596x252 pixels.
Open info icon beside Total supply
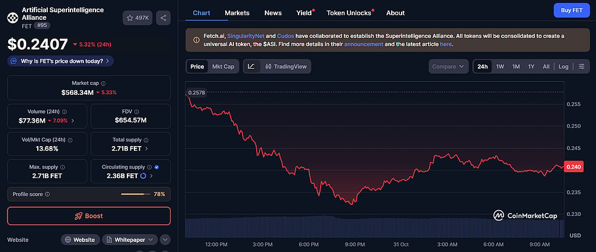pyautogui.click(x=146, y=140)
